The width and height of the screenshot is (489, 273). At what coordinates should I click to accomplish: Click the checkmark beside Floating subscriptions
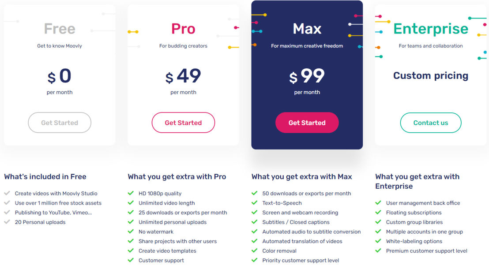[x=378, y=213]
